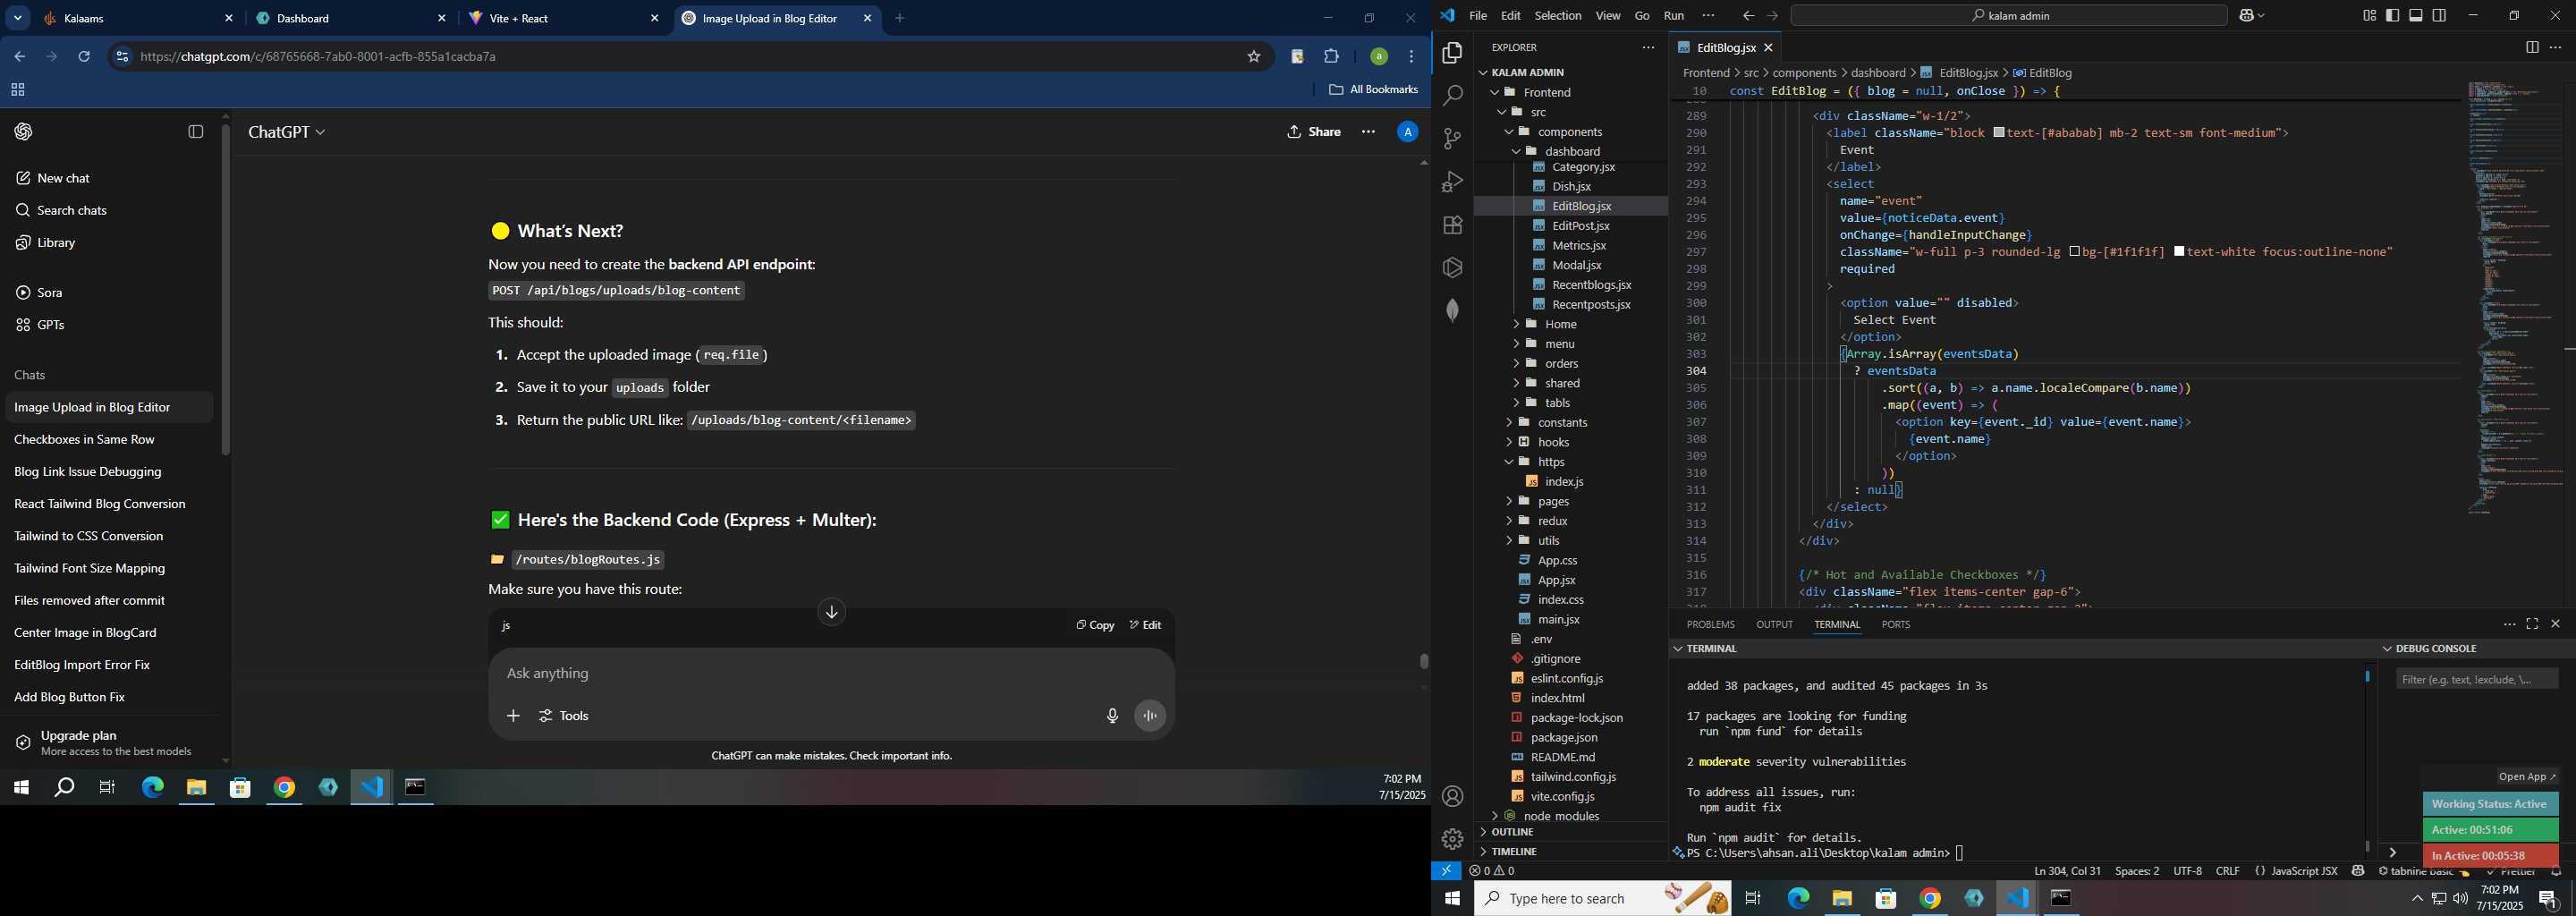Screen dimensions: 2576x916
Task: Bookmark this page star icon in Chrome
Action: (x=1254, y=57)
